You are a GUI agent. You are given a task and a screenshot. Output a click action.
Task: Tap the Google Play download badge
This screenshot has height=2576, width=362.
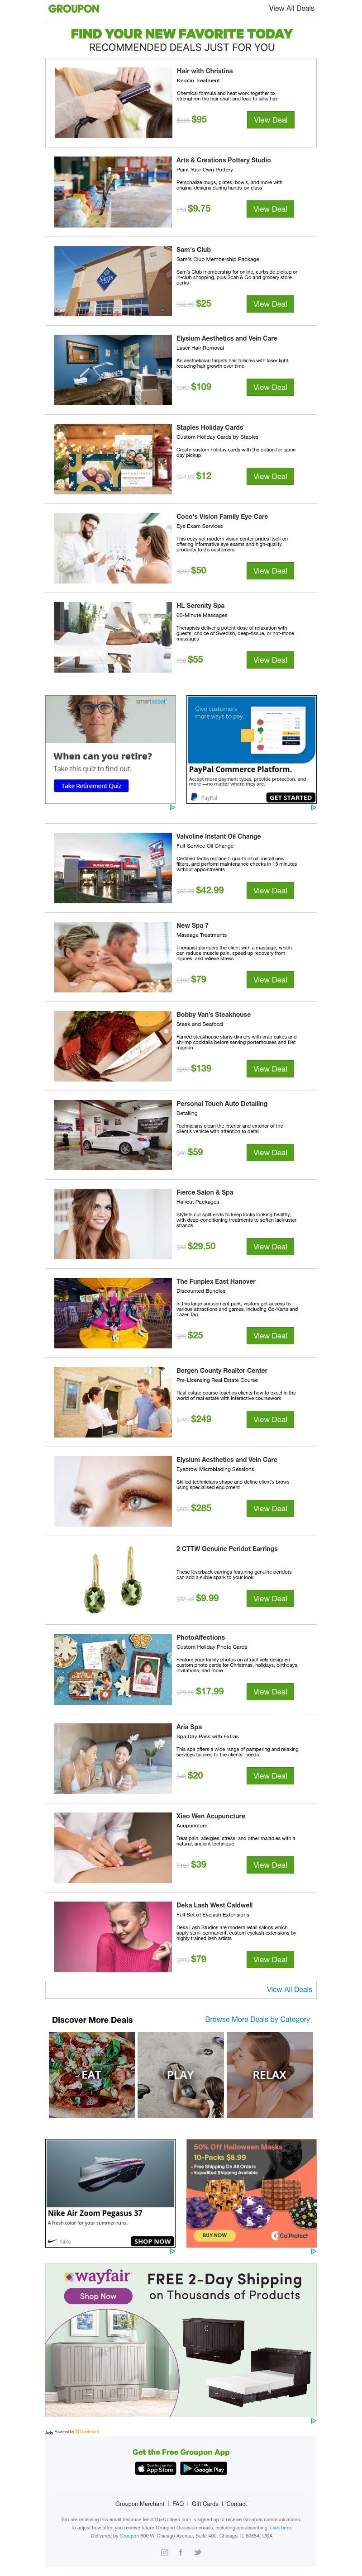coord(204,2467)
